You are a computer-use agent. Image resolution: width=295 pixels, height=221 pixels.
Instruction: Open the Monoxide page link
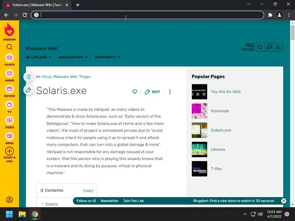tap(220, 111)
